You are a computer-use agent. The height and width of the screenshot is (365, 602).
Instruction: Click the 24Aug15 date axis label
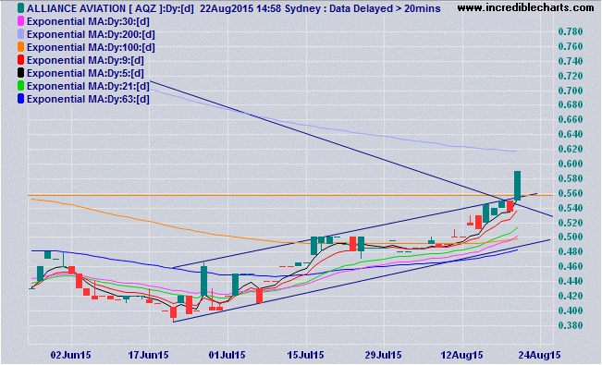tap(539, 355)
